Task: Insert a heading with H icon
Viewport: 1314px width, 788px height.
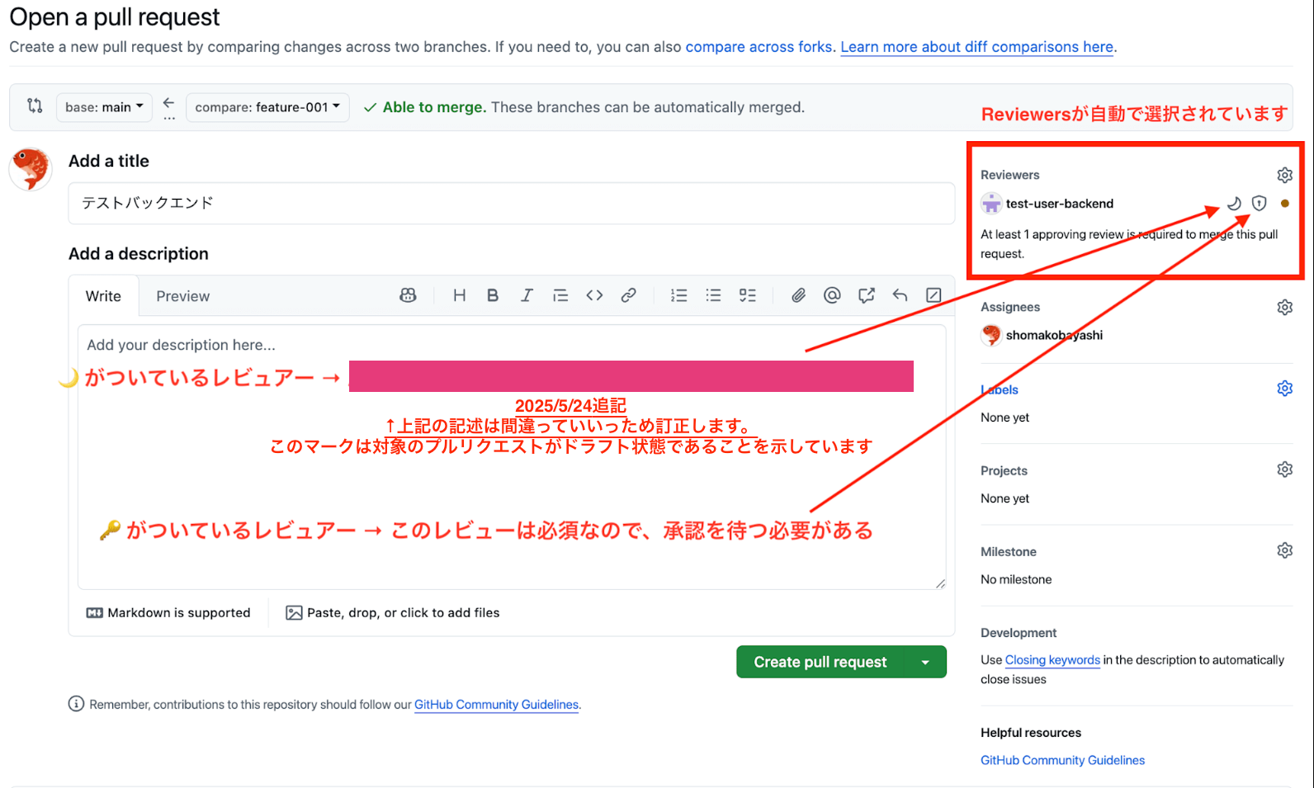Action: click(460, 295)
